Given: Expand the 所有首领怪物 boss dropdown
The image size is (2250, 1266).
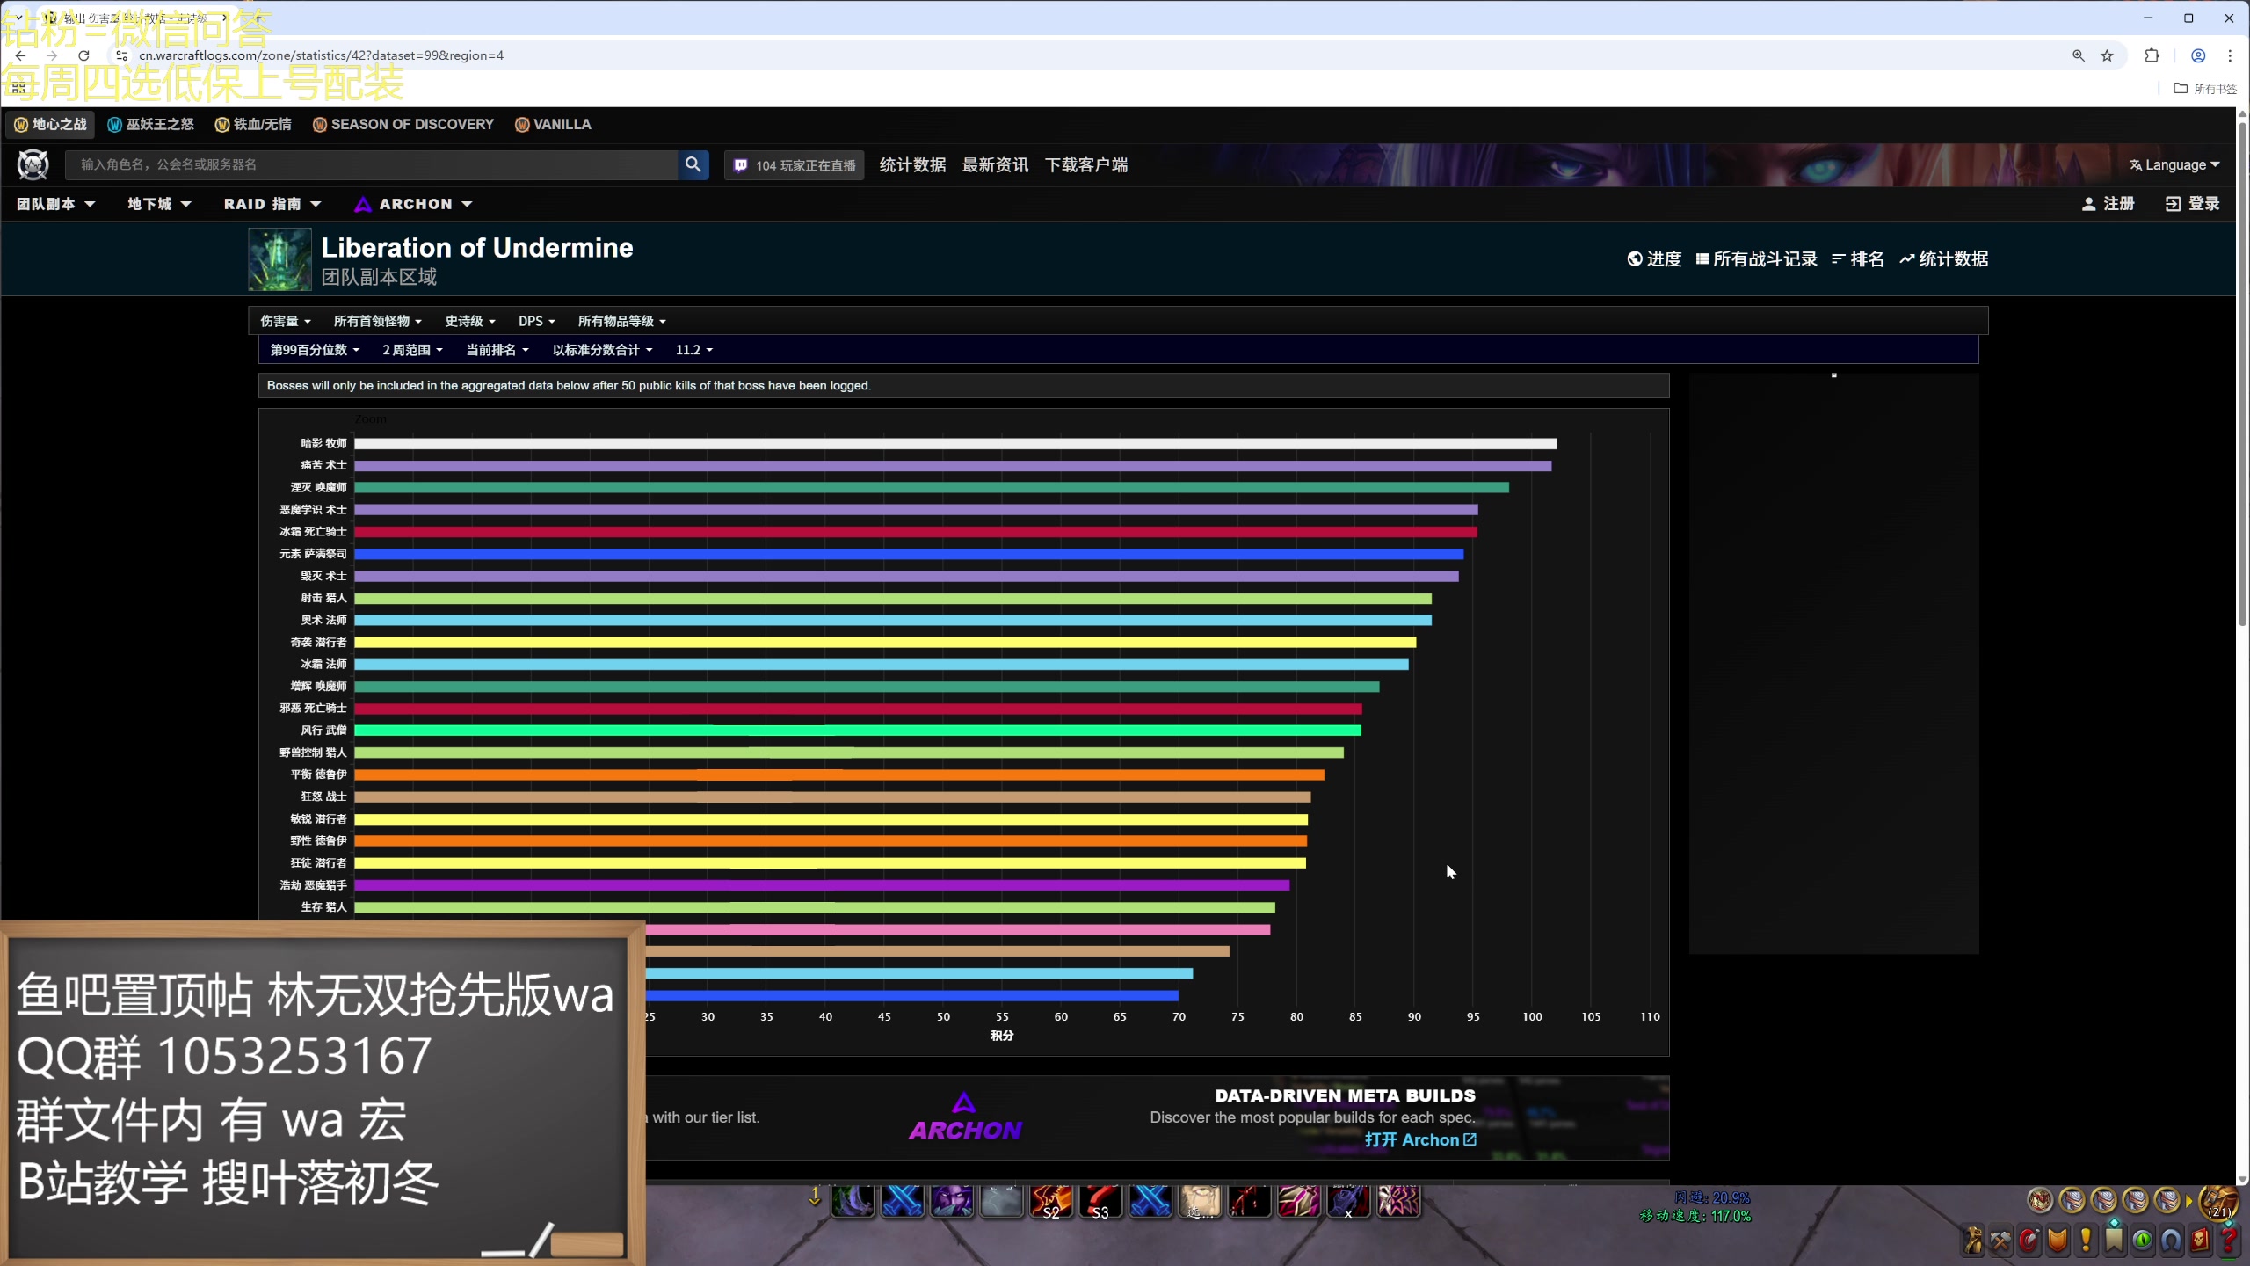Looking at the screenshot, I should pos(377,321).
